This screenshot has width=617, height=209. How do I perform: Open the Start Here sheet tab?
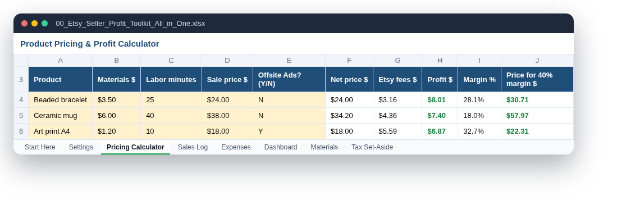point(40,147)
